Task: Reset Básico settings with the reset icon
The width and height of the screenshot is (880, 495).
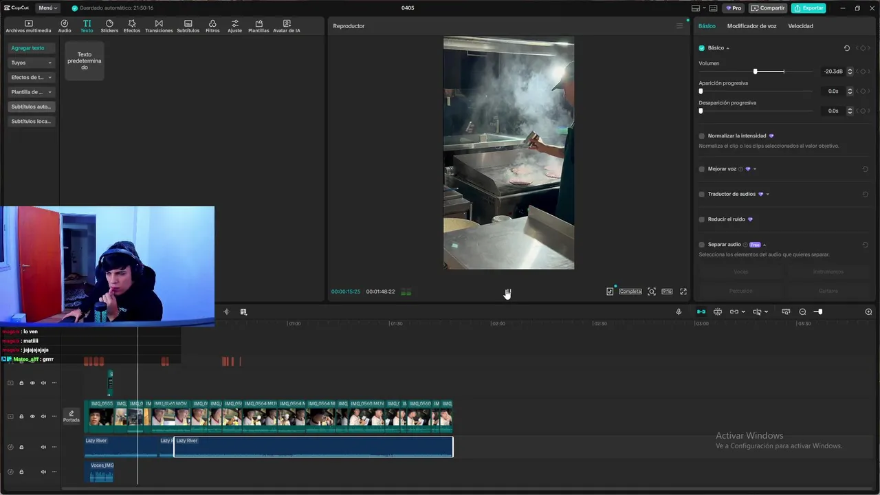Action: 847,48
